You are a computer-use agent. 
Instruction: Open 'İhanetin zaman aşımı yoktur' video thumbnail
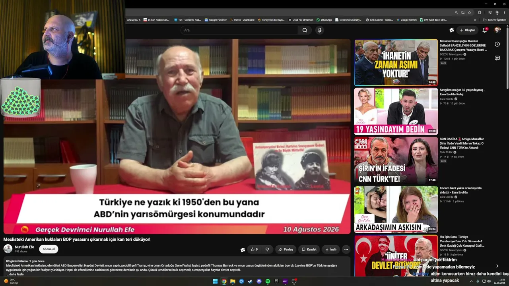[396, 62]
